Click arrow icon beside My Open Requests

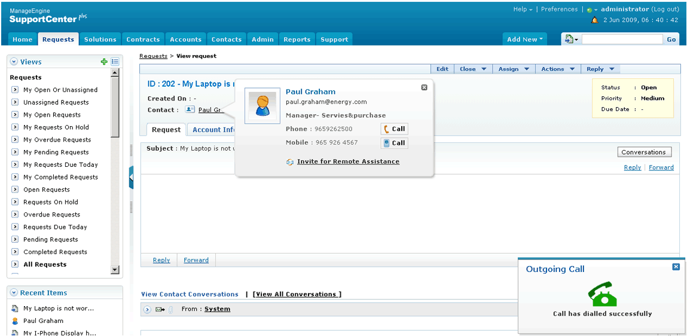pyautogui.click(x=14, y=115)
